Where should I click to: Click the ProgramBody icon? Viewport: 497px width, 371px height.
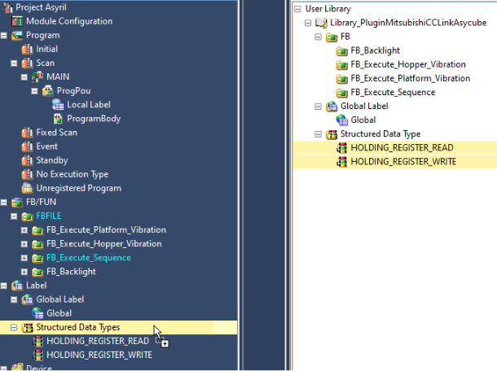click(x=58, y=119)
